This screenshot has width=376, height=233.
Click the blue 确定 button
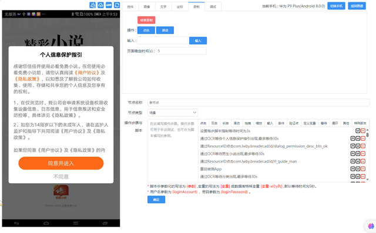[x=156, y=200]
